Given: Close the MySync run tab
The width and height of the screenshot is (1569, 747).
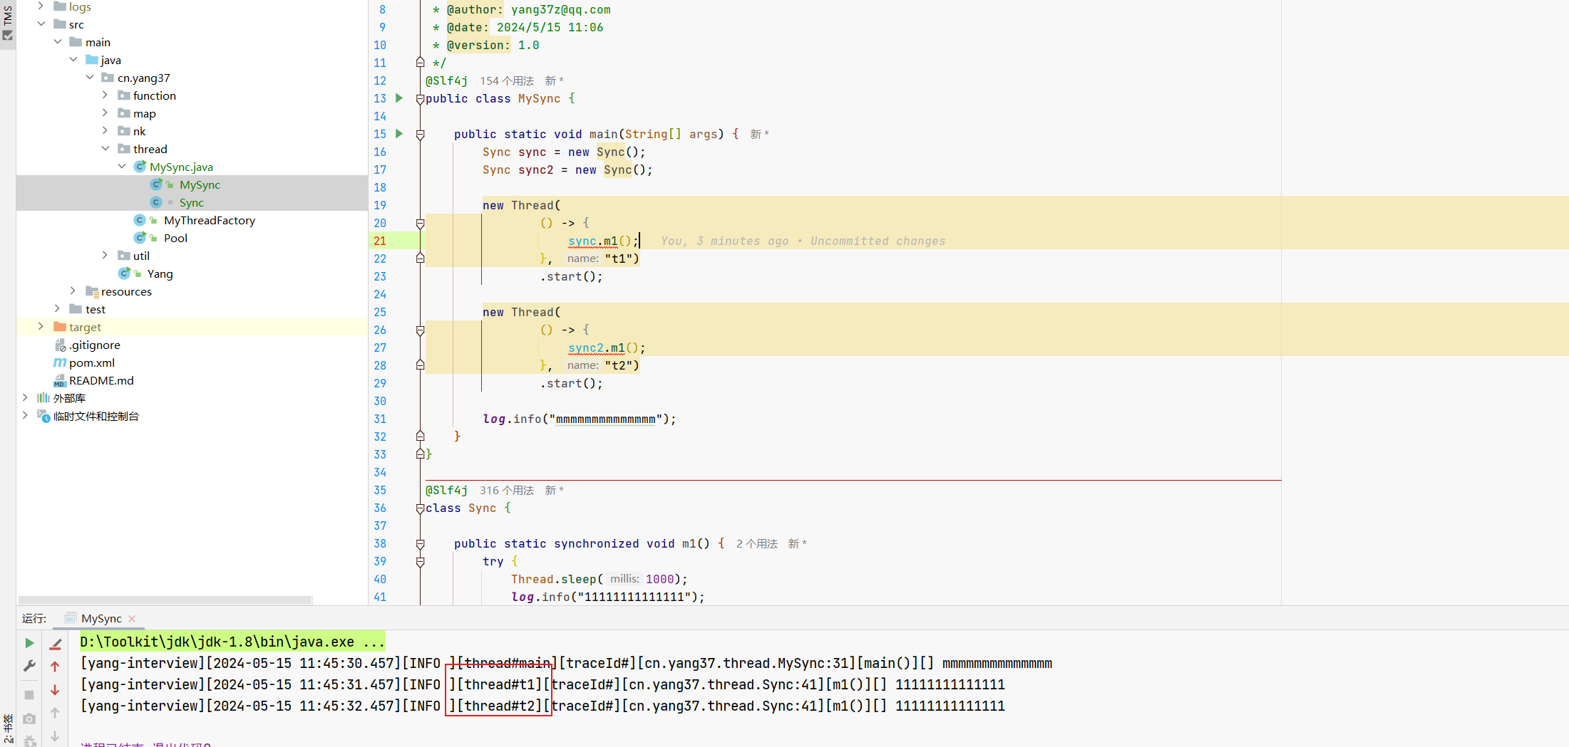Looking at the screenshot, I should pyautogui.click(x=132, y=619).
